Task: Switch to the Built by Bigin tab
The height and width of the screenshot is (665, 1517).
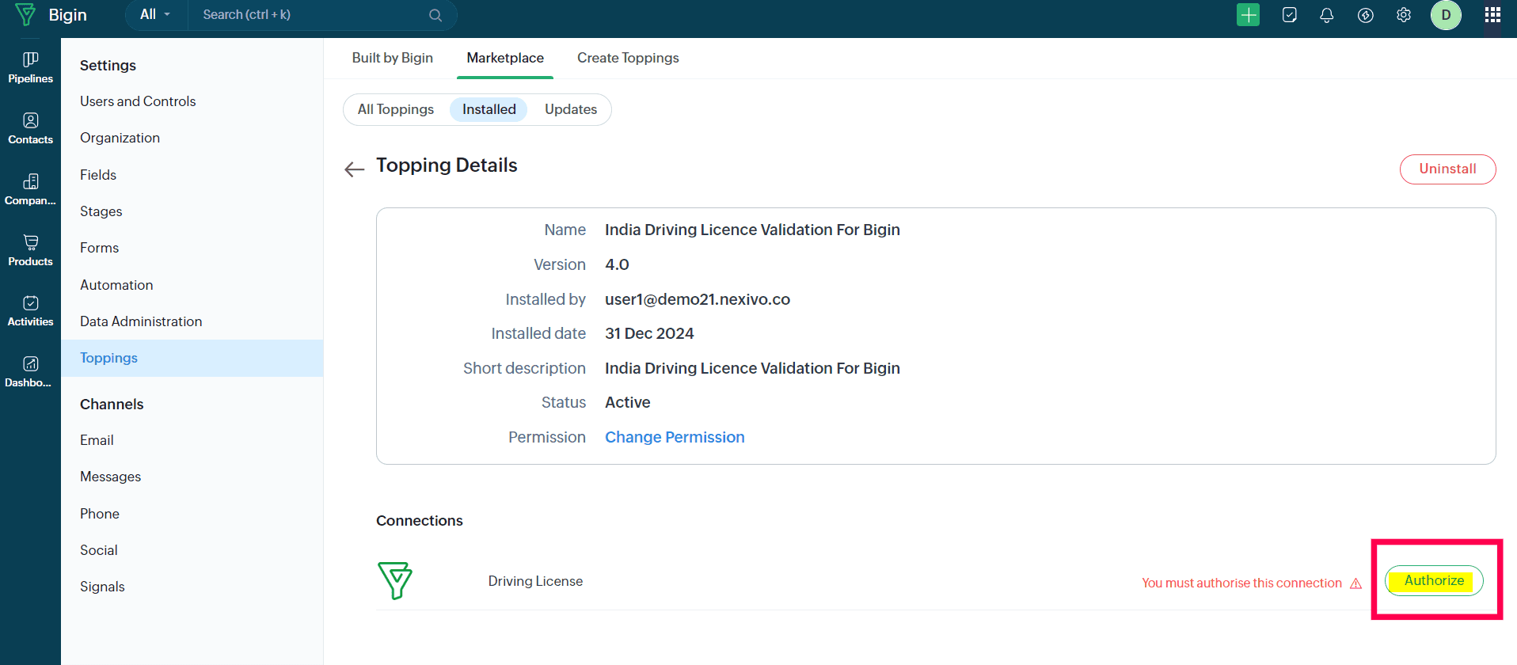Action: [x=393, y=58]
